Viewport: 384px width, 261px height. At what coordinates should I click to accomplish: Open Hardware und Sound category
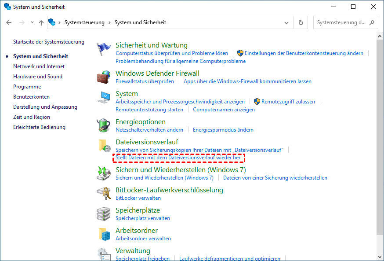(x=38, y=77)
